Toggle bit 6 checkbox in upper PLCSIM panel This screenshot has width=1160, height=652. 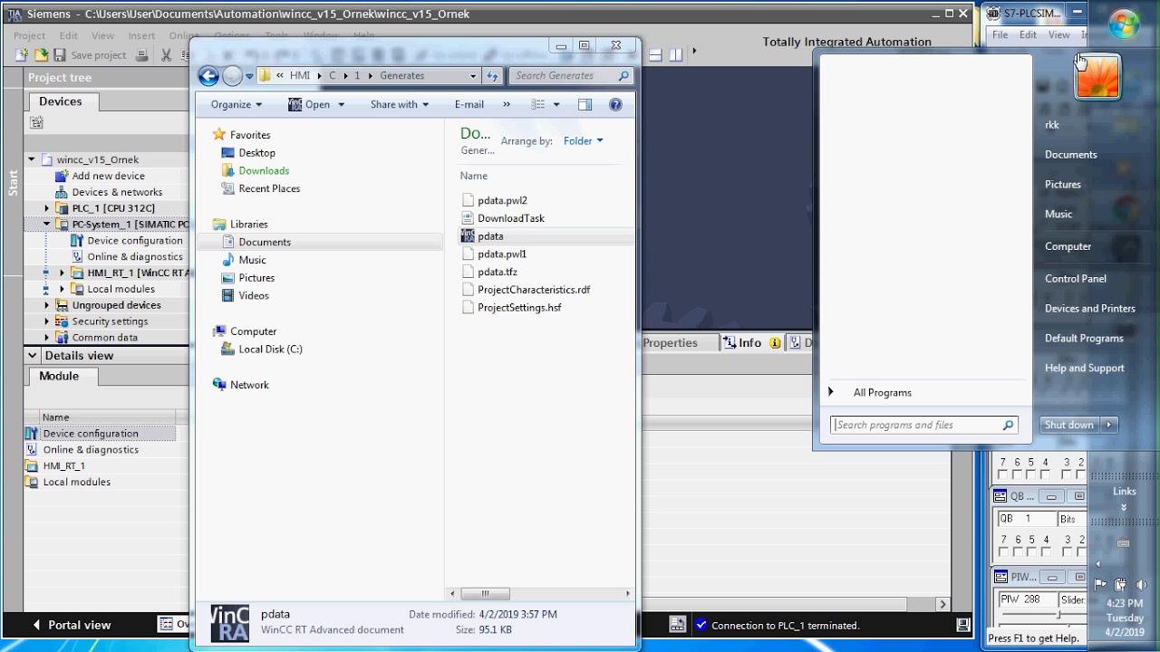1018,474
